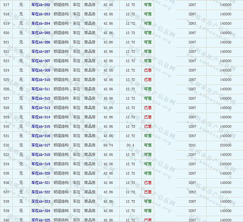View 车位Ab-311 parking space

pyautogui.click(x=41, y=89)
